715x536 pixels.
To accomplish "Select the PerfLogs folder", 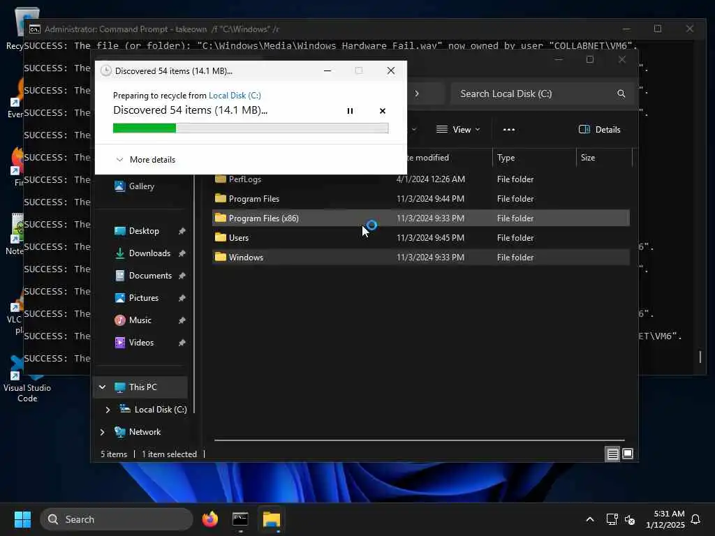I will click(x=421, y=179).
